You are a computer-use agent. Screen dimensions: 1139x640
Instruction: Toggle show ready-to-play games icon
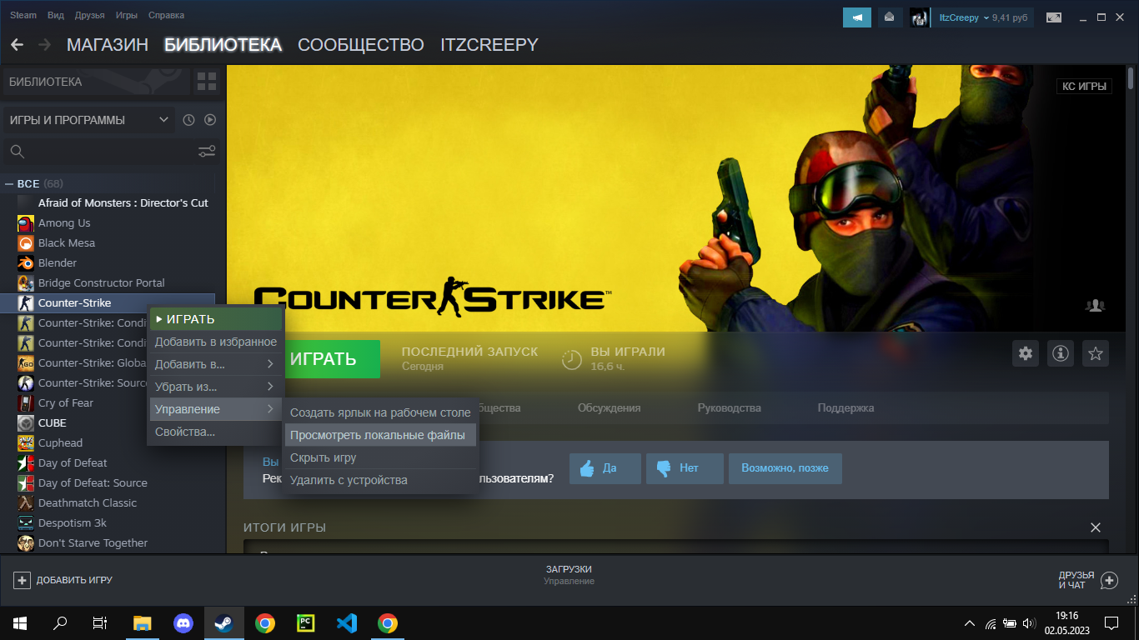click(210, 120)
